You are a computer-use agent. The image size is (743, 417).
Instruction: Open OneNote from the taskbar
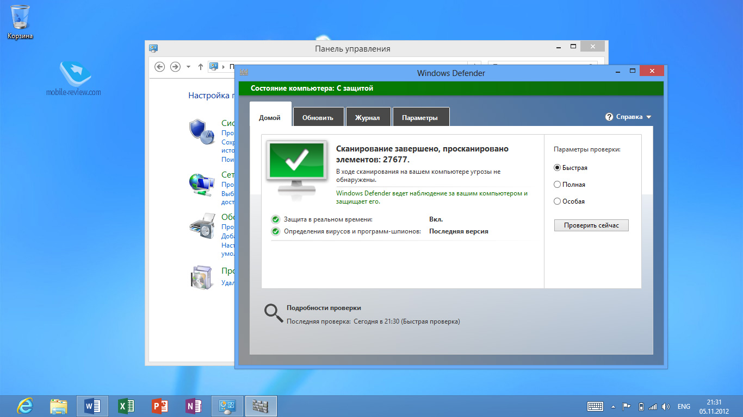(x=194, y=406)
